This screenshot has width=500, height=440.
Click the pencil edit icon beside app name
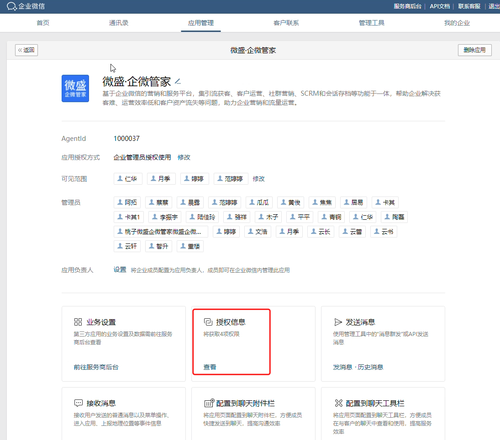tap(178, 82)
